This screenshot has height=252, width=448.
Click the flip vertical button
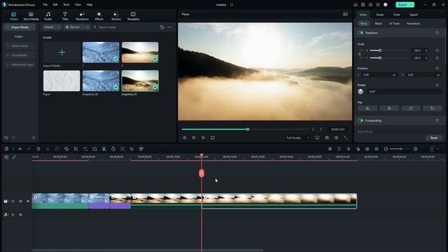tap(389, 108)
